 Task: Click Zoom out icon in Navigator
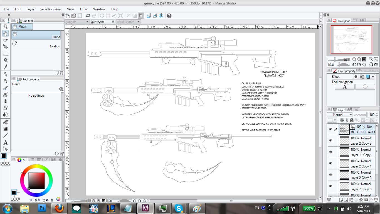point(354,59)
